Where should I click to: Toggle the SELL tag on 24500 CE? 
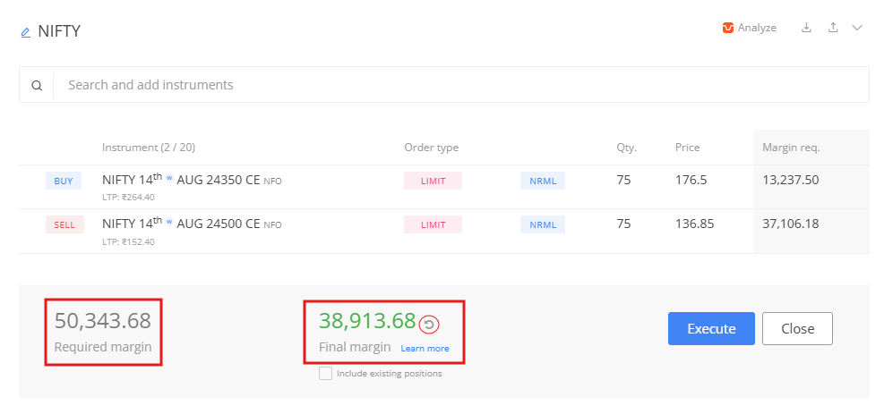pyautogui.click(x=64, y=224)
